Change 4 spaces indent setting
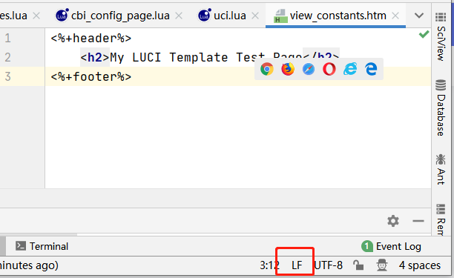Screen dimensions: 454x278 [420, 265]
